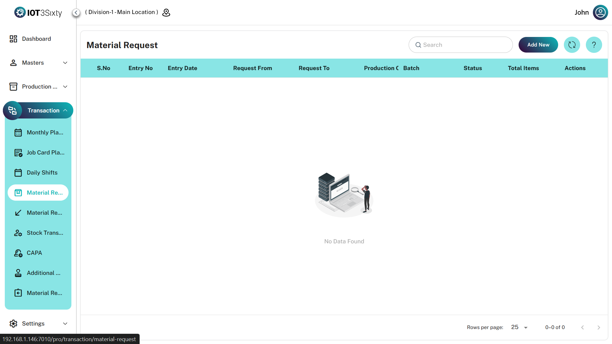Go to next page arrow

(599, 327)
